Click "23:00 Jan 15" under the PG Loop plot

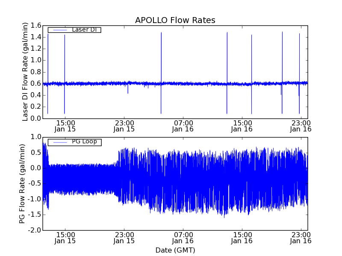(x=124, y=238)
